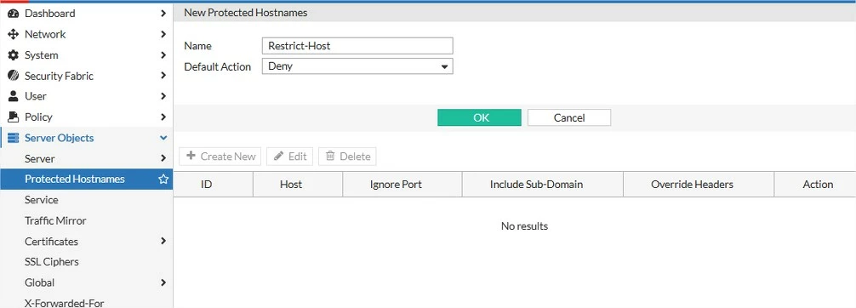Click the Override Headers column header
856x308 pixels.
pos(699,185)
